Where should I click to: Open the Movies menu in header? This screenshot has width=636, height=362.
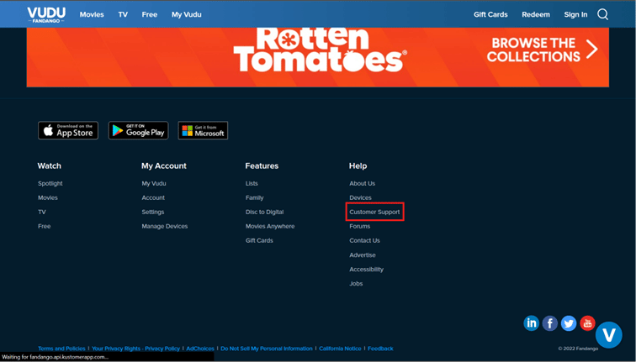pyautogui.click(x=92, y=14)
